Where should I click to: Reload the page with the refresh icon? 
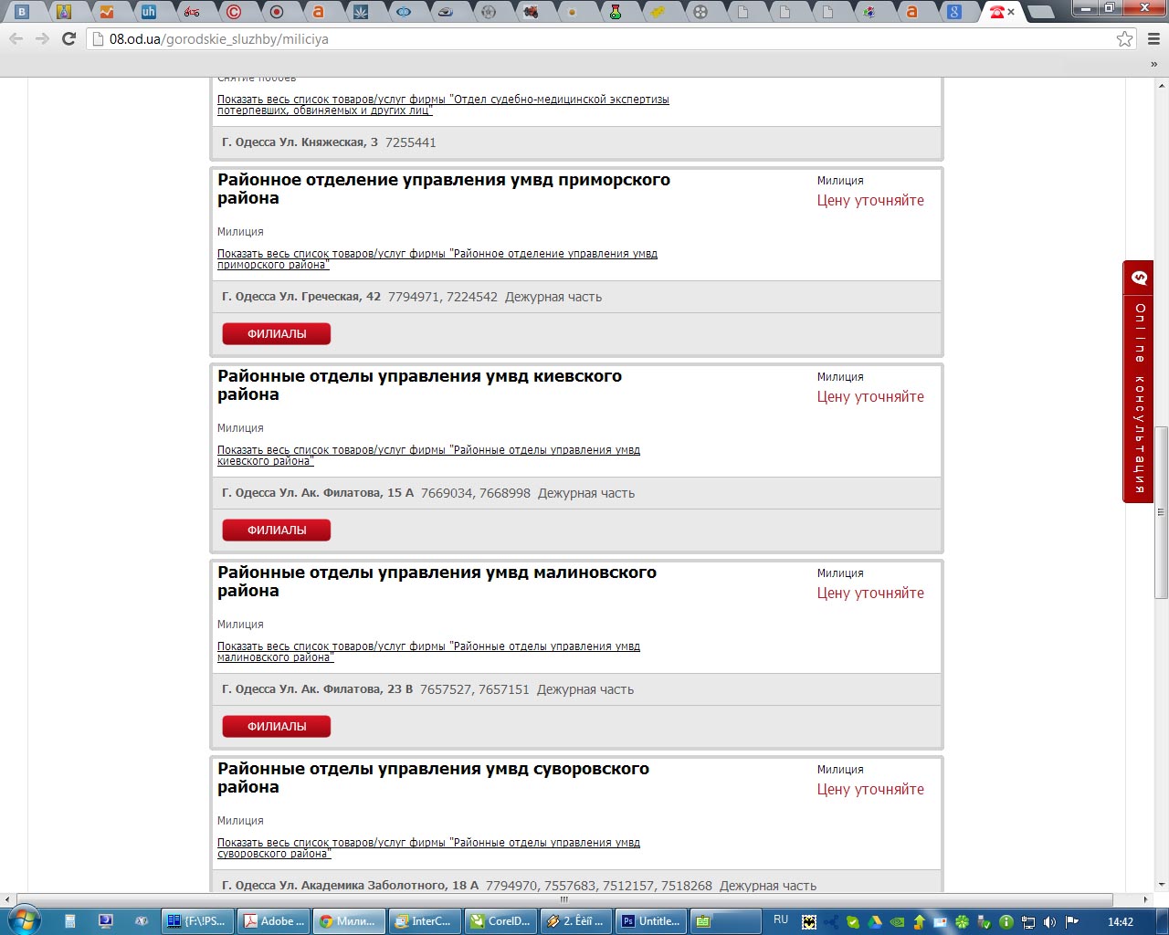tap(68, 39)
